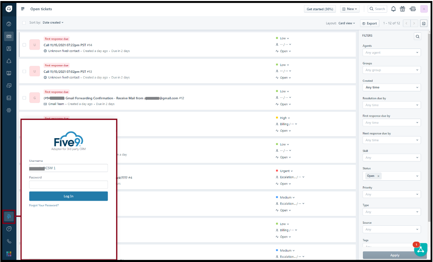Open the Analytics chart sidebar icon
433x262 pixels.
click(x=9, y=98)
